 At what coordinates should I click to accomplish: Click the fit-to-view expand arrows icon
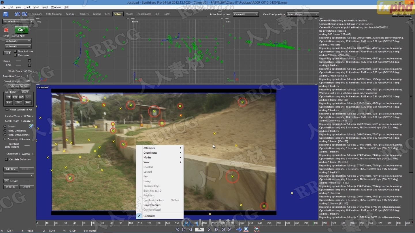click(256, 229)
